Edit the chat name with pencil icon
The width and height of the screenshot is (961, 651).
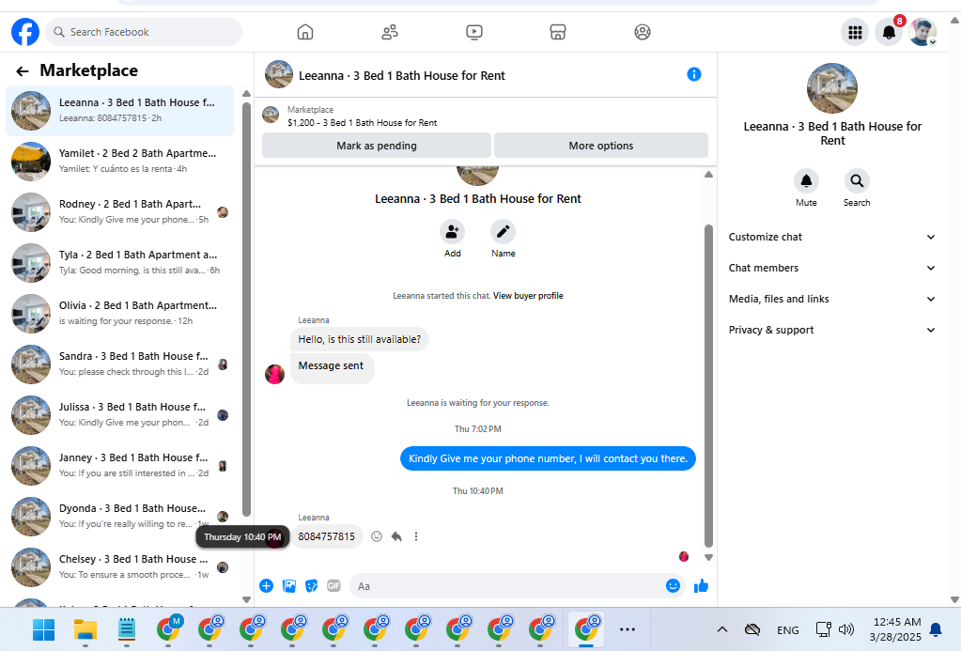(504, 232)
